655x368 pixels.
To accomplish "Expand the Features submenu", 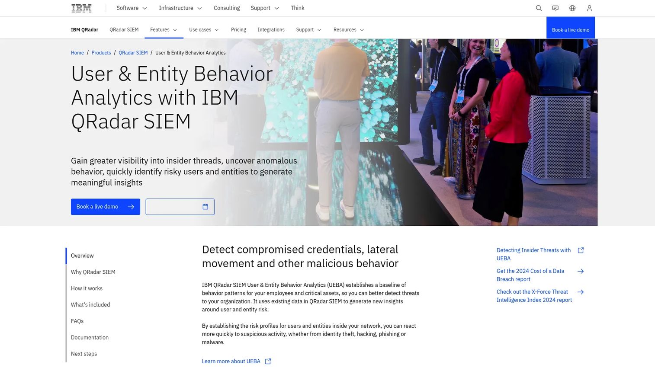I will pyautogui.click(x=164, y=30).
